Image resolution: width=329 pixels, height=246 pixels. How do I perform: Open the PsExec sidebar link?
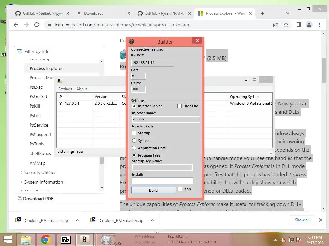[x=36, y=87]
